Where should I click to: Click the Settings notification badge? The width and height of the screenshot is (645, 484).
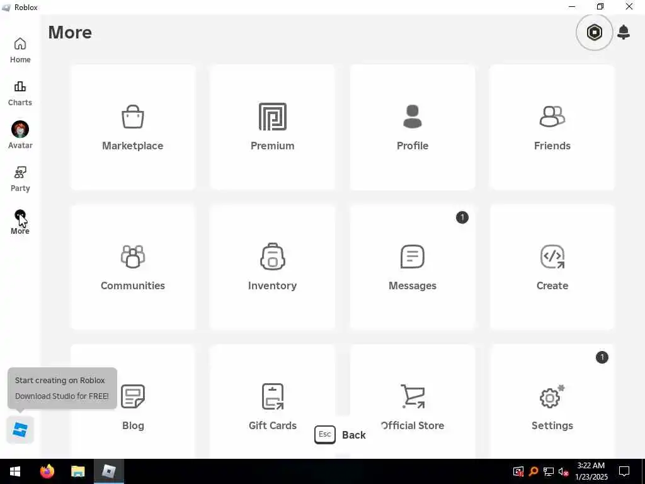pyautogui.click(x=602, y=357)
